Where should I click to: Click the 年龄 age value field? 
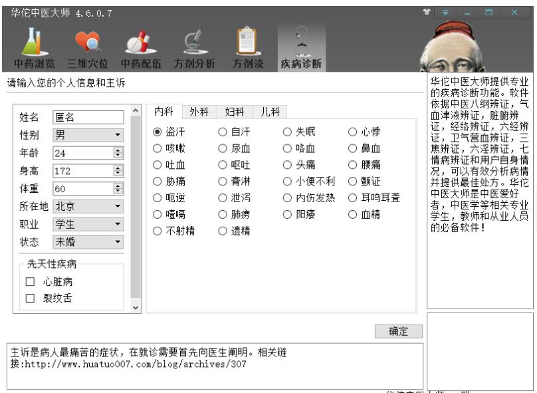pyautogui.click(x=84, y=153)
